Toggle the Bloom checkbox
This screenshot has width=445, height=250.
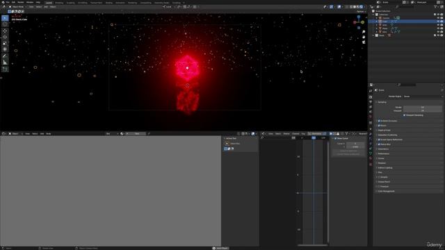379,126
